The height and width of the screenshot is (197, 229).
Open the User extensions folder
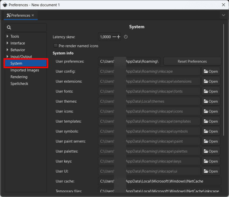[x=211, y=81]
